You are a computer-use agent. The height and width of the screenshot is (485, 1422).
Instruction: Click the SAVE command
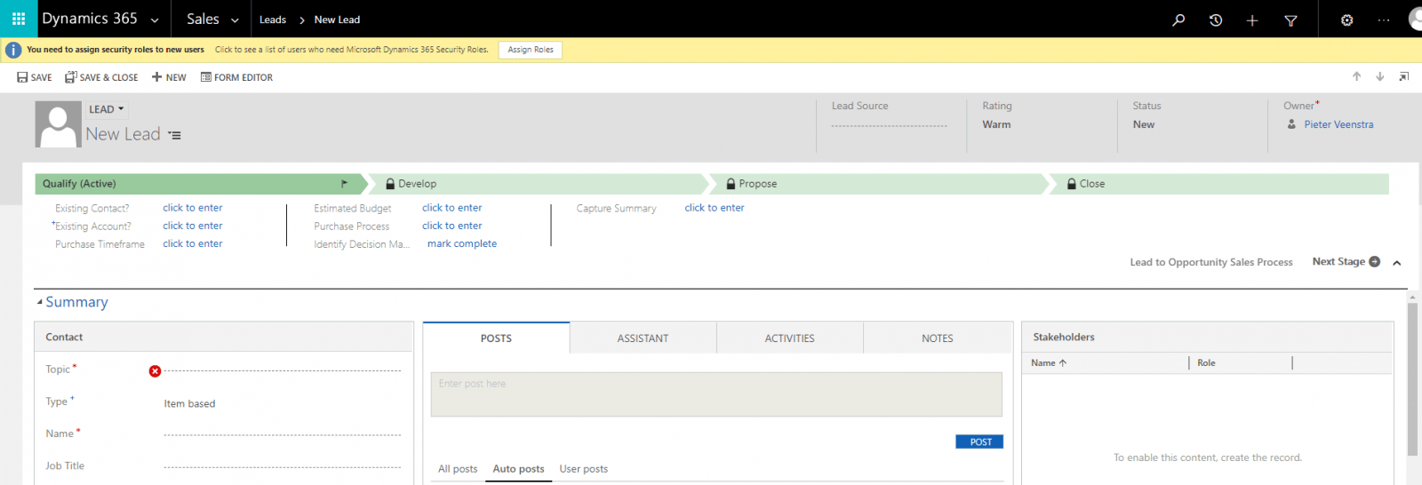click(x=35, y=77)
